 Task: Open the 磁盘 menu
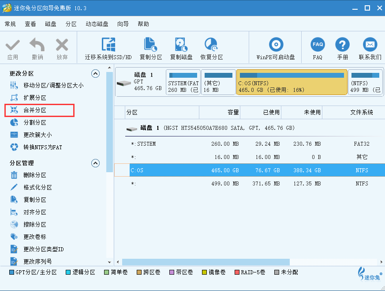point(51,24)
